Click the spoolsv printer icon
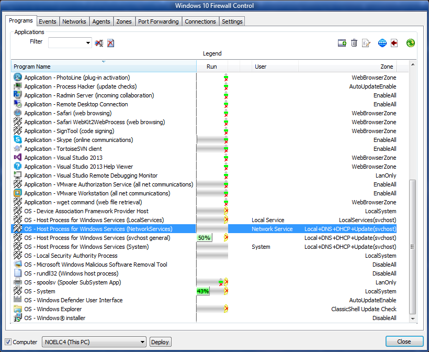 click(x=17, y=282)
